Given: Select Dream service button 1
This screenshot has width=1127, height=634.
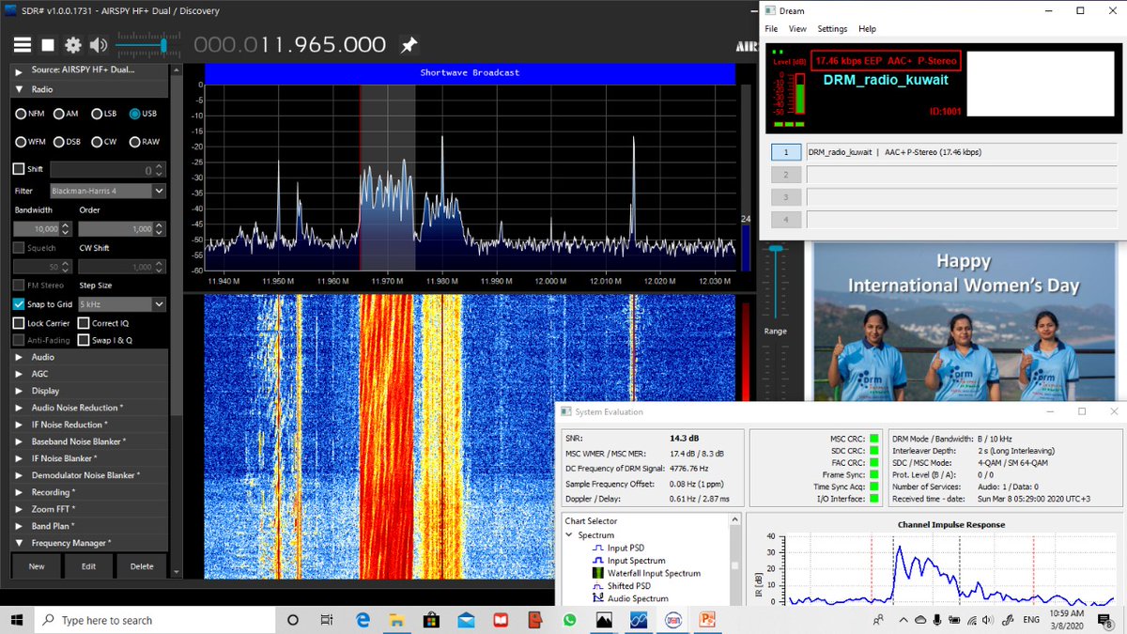Looking at the screenshot, I should pos(786,152).
